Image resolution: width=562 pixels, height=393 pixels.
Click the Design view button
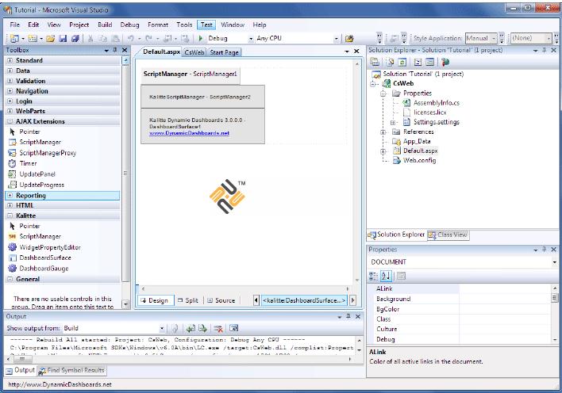pos(155,300)
